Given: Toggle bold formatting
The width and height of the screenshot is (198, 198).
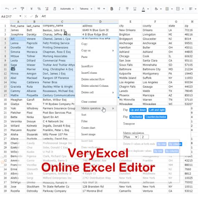Looking at the screenshot, I should tap(112, 9).
